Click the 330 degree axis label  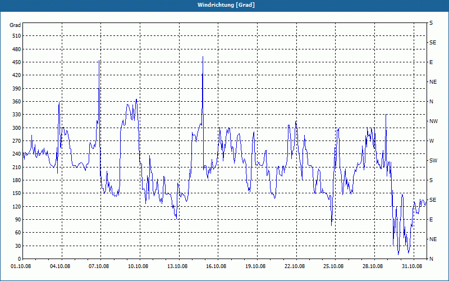(17, 115)
